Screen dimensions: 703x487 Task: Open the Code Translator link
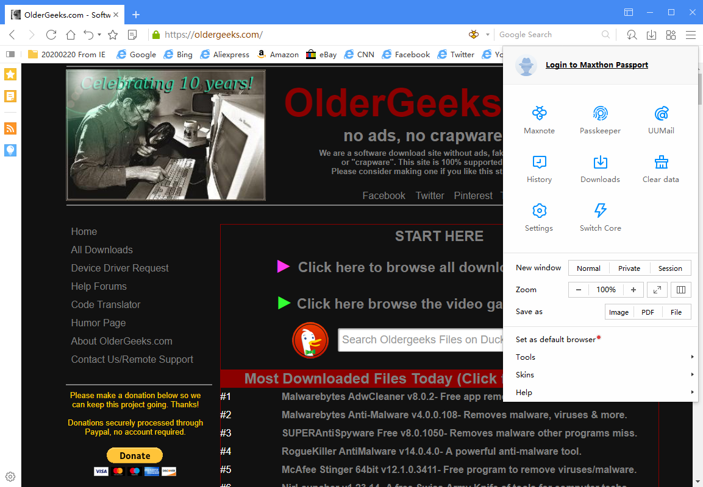(x=106, y=305)
